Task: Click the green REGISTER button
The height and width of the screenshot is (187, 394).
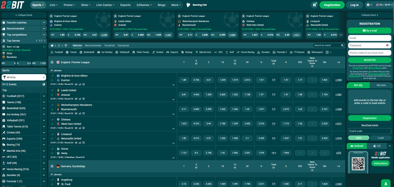Action: 370,60
